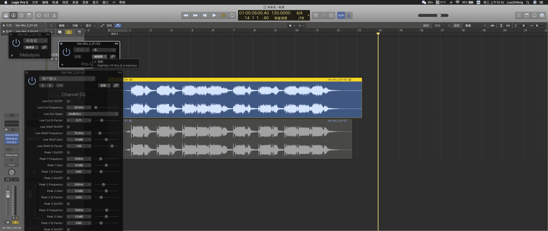The image size is (548, 231).
Task: Expand the Melodyne window disclosure triangle
Action: click(x=12, y=55)
